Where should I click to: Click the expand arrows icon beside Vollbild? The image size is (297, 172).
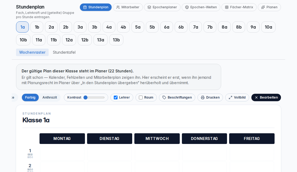[x=230, y=97]
